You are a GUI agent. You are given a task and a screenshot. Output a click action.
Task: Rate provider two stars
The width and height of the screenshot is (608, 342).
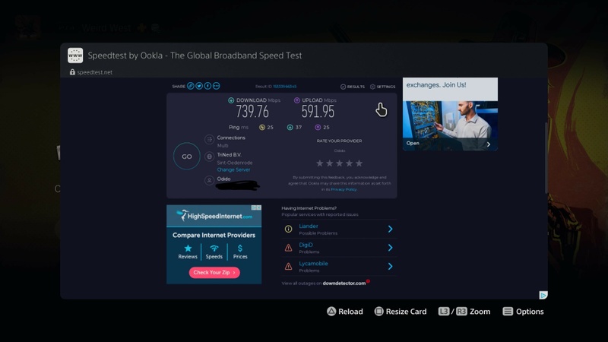pyautogui.click(x=330, y=163)
